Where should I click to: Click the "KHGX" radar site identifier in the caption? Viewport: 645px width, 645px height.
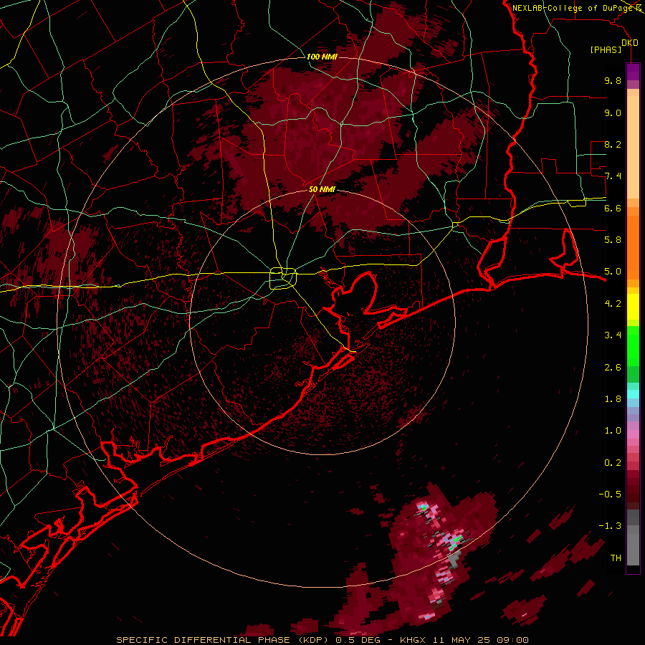pos(415,640)
